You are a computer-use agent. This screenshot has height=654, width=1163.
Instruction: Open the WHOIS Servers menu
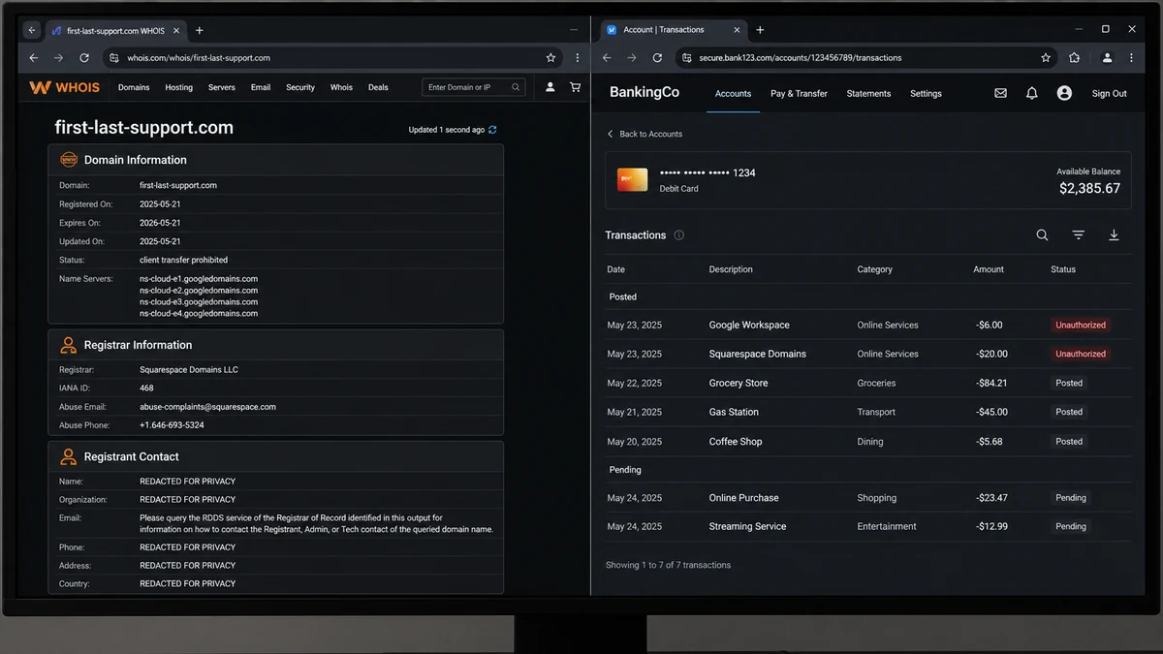tap(222, 87)
